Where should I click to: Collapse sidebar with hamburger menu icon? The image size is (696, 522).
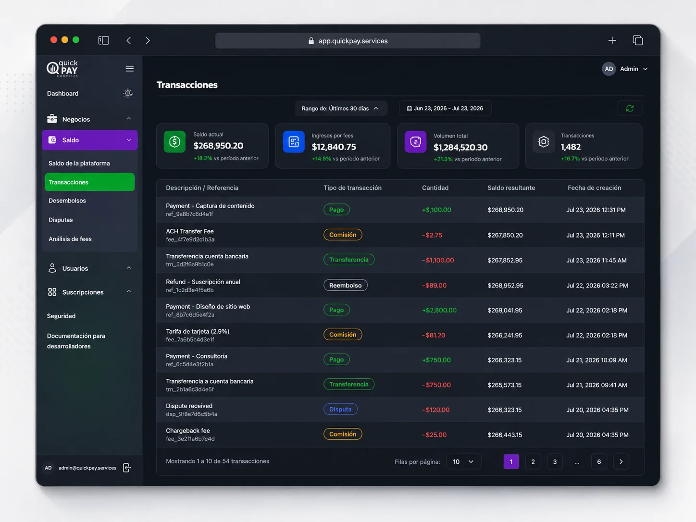click(x=130, y=69)
